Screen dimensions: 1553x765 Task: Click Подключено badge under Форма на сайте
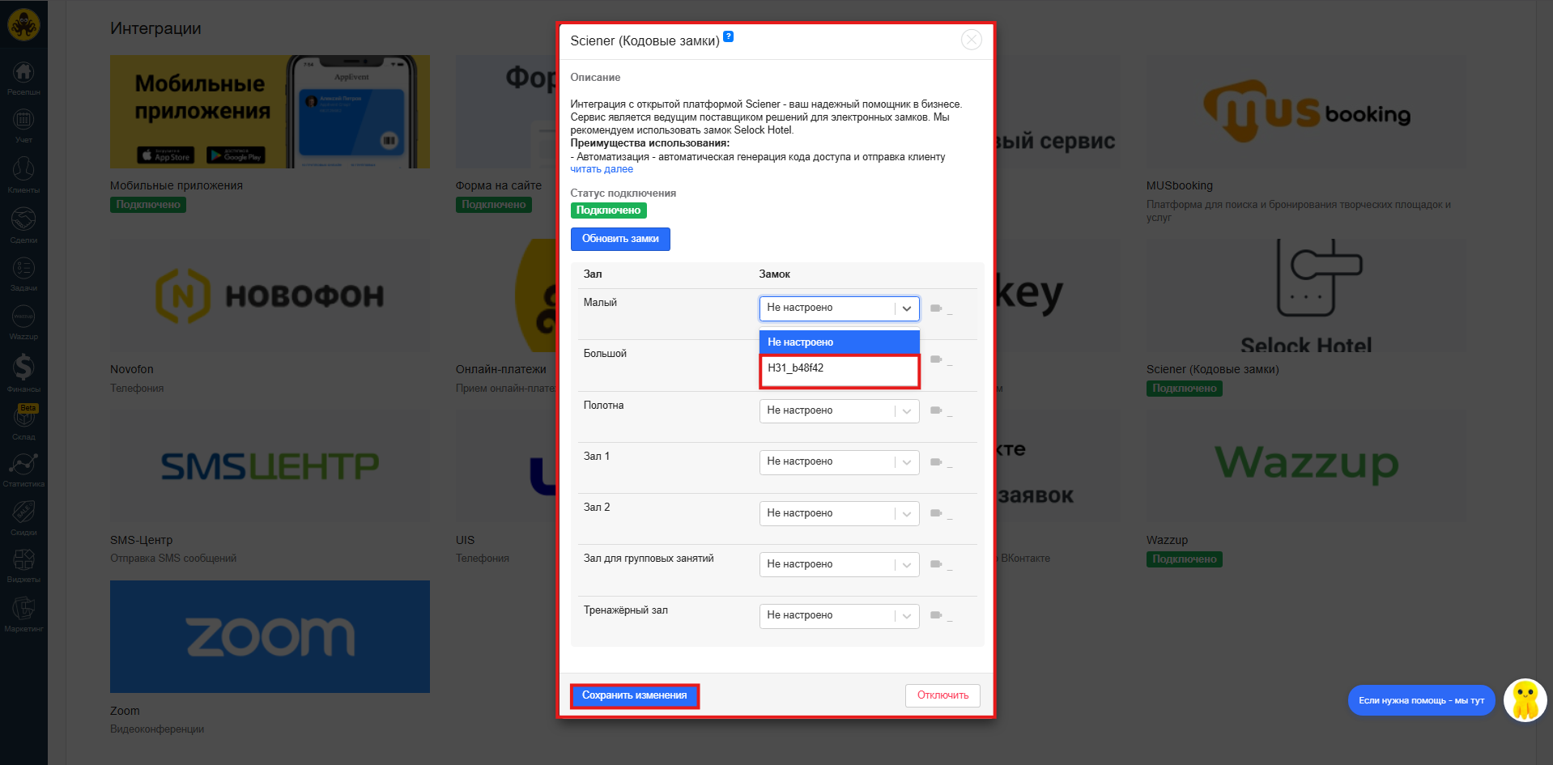coord(493,205)
